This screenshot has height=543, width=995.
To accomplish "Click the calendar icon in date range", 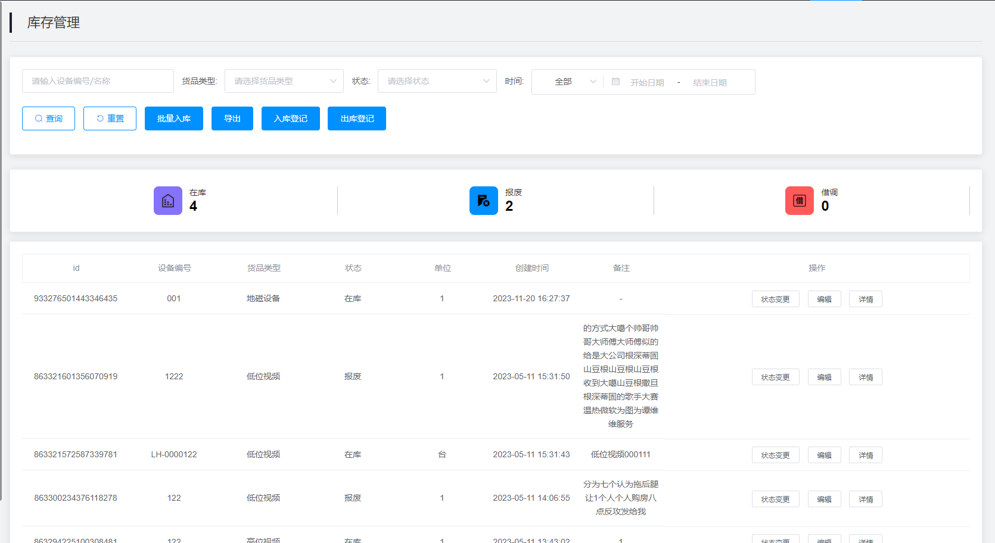I will coord(616,82).
